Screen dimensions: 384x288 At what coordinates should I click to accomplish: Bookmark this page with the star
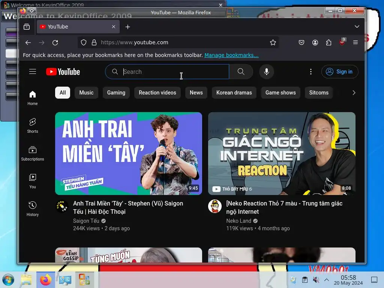pyautogui.click(x=273, y=43)
